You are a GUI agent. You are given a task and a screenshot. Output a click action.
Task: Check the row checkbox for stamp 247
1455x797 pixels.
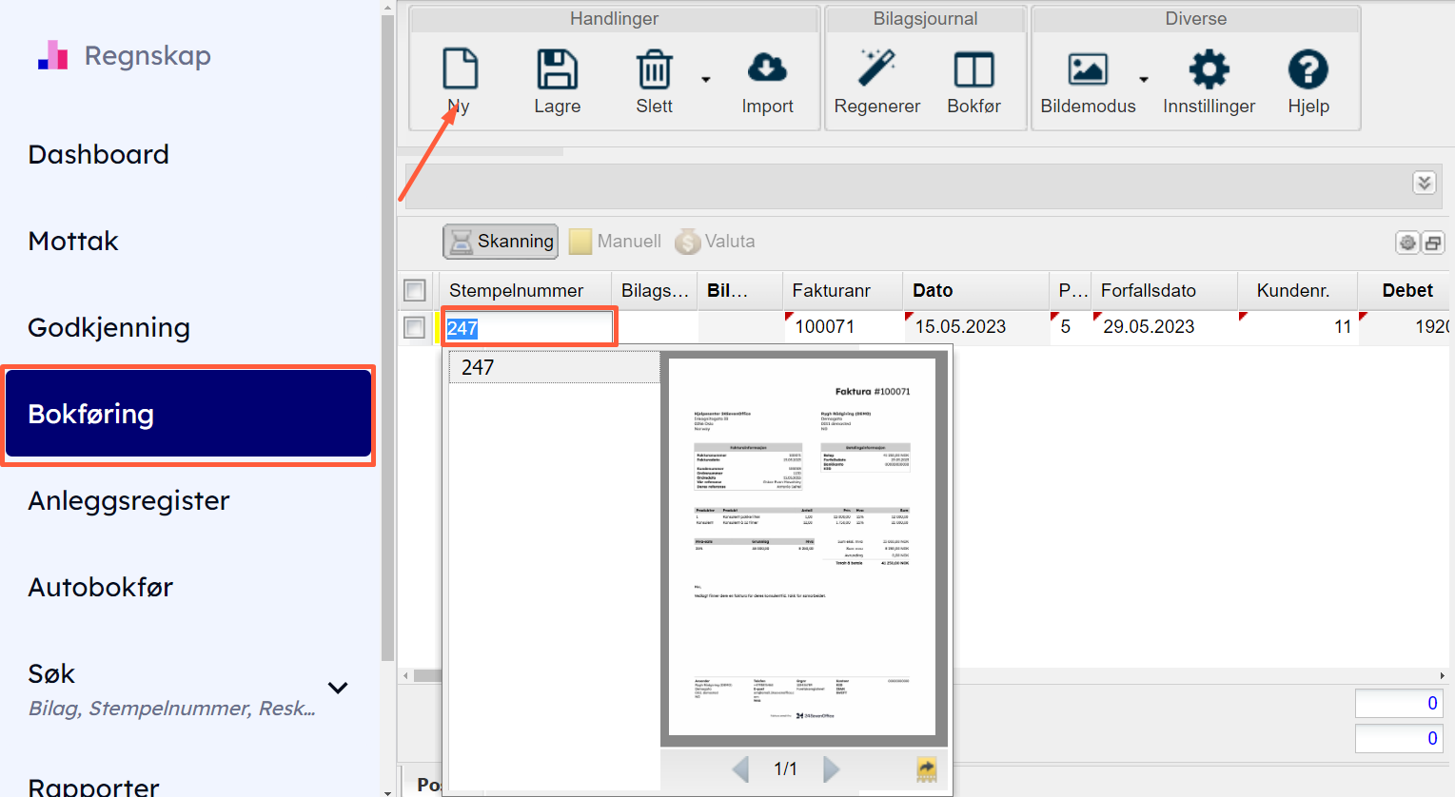point(415,327)
